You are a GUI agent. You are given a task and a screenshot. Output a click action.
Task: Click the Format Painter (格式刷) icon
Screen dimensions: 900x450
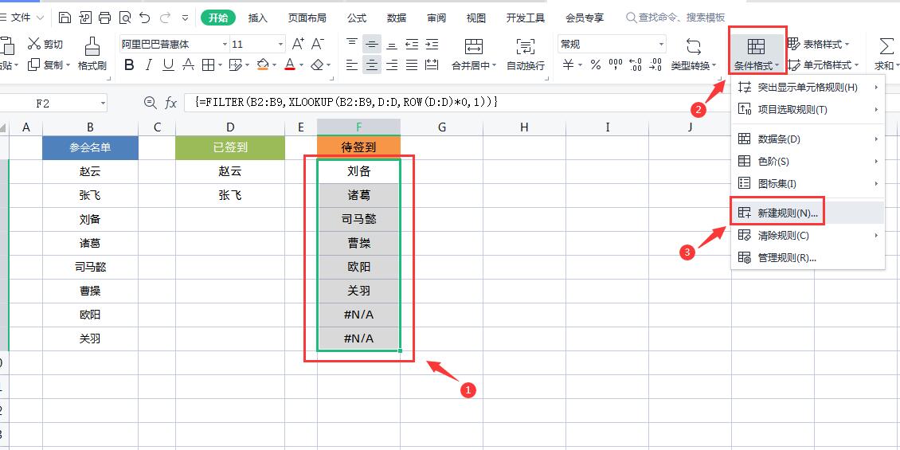coord(92,47)
